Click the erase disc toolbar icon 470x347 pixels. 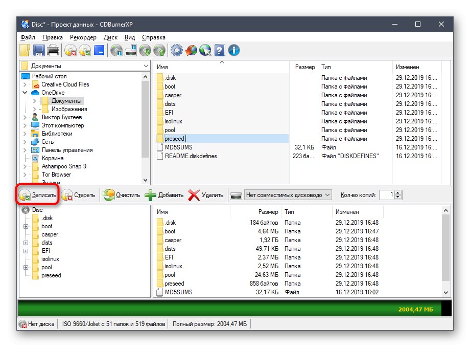click(70, 50)
